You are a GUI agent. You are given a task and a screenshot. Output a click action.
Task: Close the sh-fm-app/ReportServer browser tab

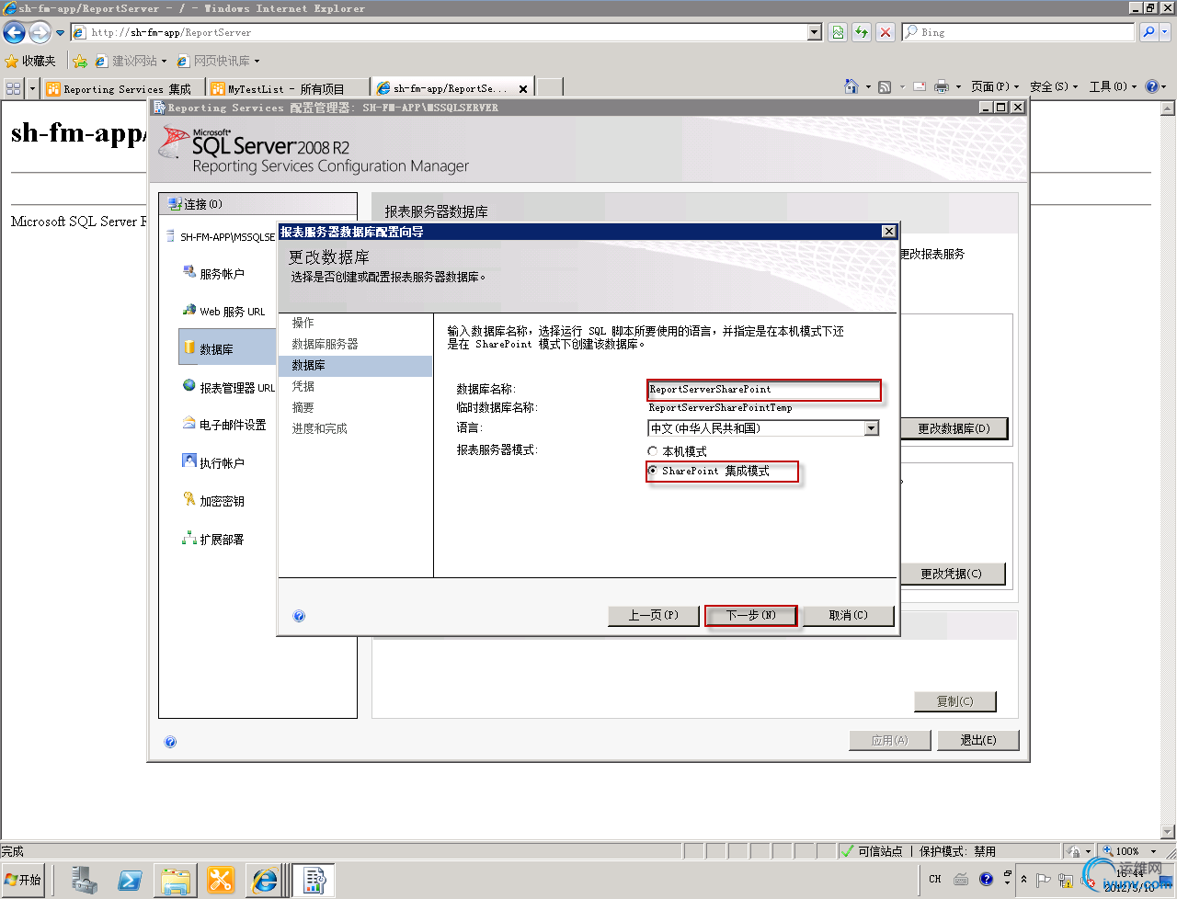523,89
